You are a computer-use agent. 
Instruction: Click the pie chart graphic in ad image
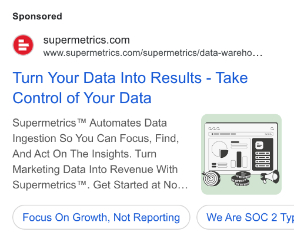(220, 150)
